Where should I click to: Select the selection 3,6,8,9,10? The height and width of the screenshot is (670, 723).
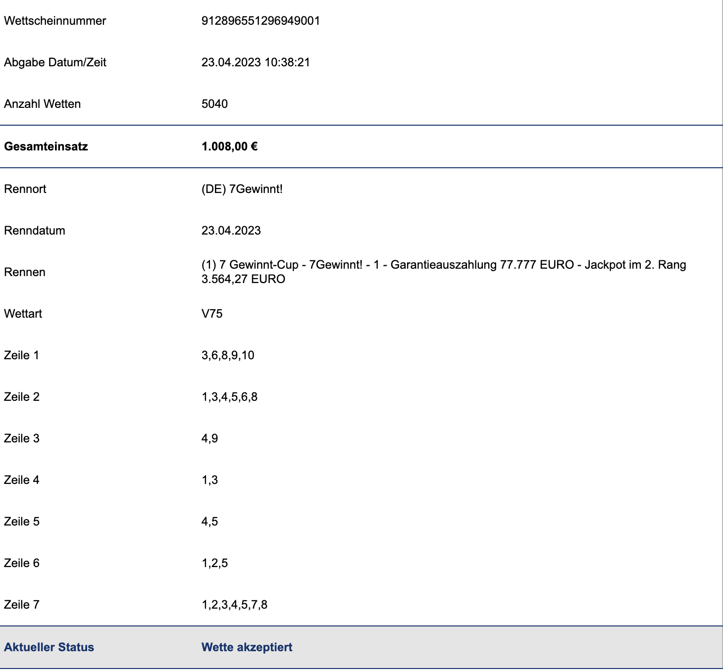coord(228,355)
